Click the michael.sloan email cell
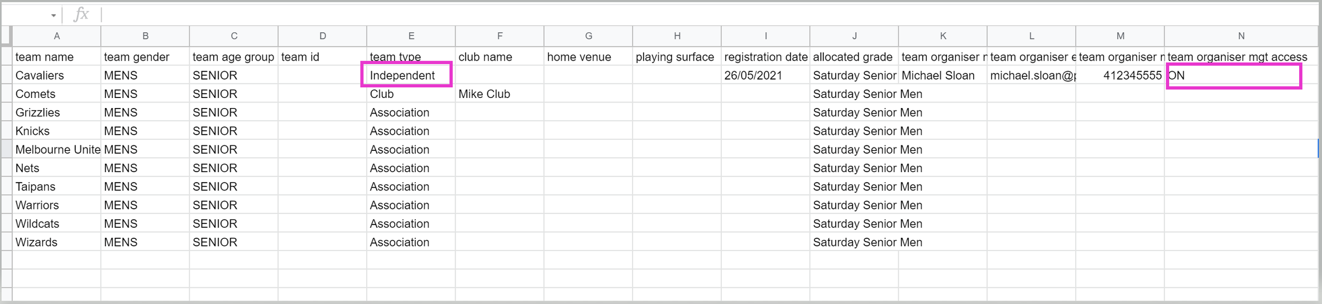Screen dimensions: 1322x304 [1031, 75]
